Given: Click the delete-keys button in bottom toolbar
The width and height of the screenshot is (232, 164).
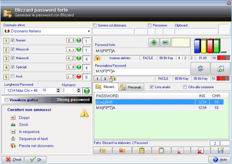Looking at the screenshot, I should click(x=122, y=150).
